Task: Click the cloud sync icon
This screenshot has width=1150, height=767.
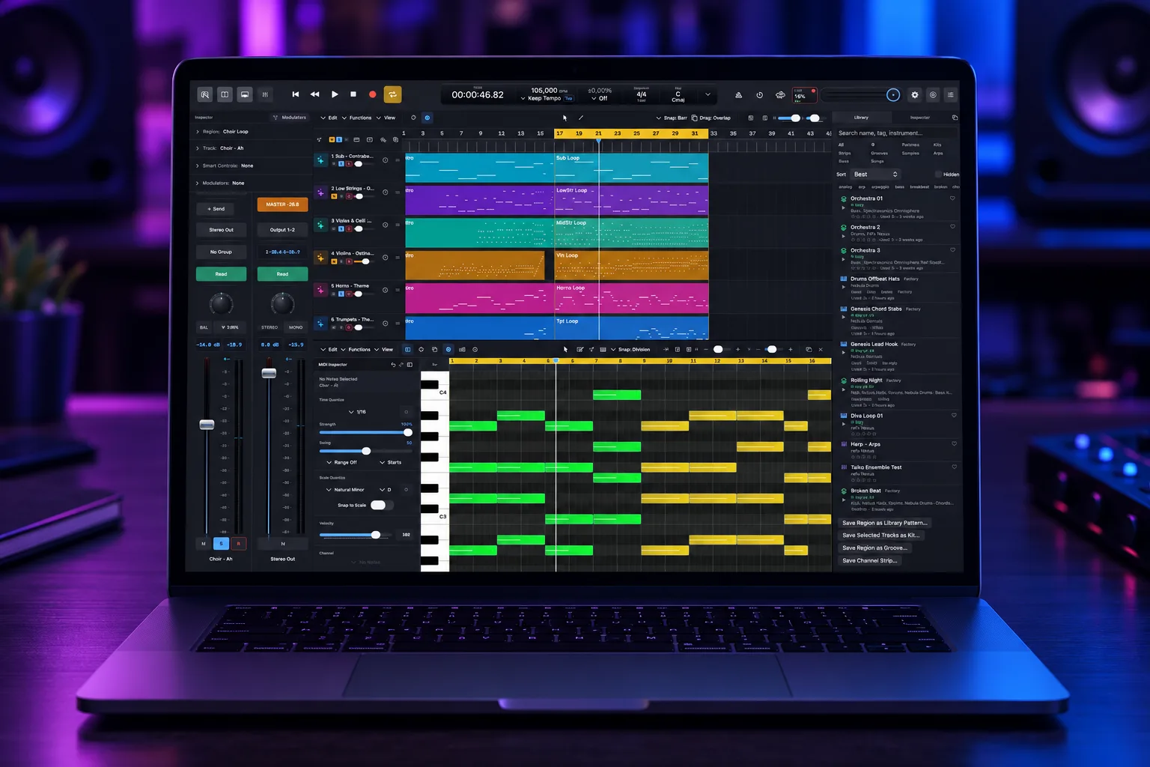Action: [780, 95]
